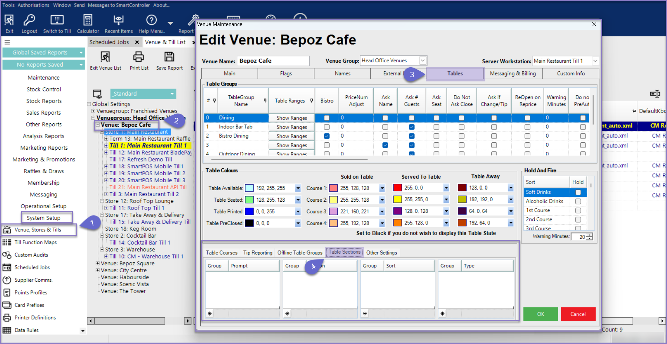This screenshot has width=667, height=344.
Task: Click the Exit toolbar icon
Action: (9, 20)
